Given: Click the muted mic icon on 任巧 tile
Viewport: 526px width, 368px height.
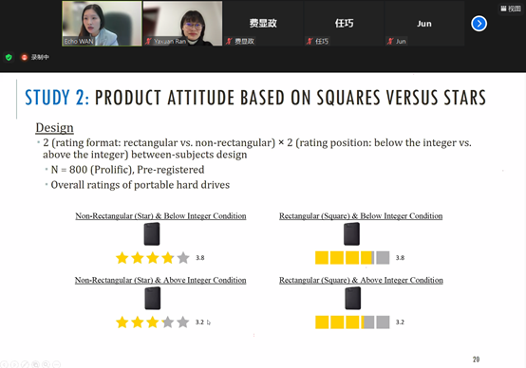Looking at the screenshot, I should 310,41.
